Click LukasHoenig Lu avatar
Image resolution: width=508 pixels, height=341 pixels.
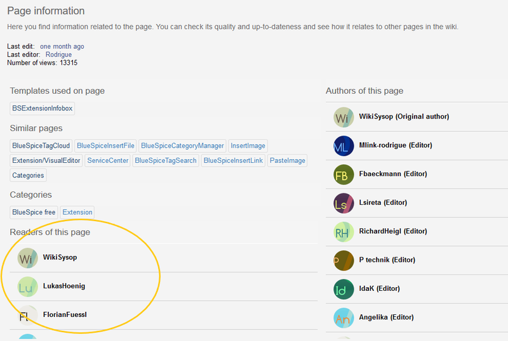[27, 286]
